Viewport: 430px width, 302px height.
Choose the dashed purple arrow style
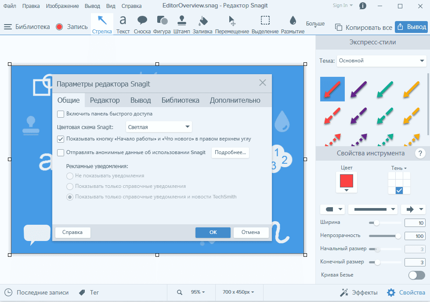click(359, 115)
